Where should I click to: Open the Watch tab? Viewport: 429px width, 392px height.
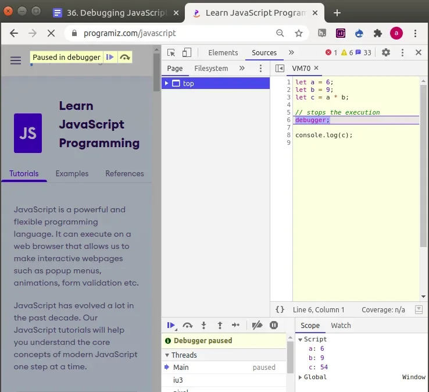coord(341,326)
